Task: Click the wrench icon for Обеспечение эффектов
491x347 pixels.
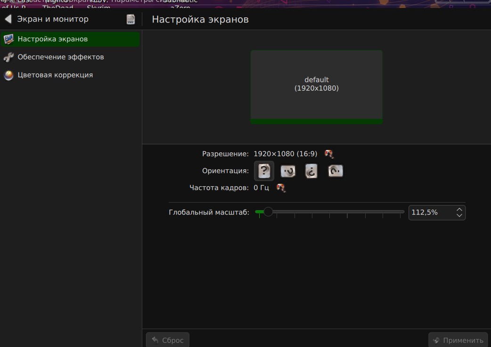Action: pos(9,57)
